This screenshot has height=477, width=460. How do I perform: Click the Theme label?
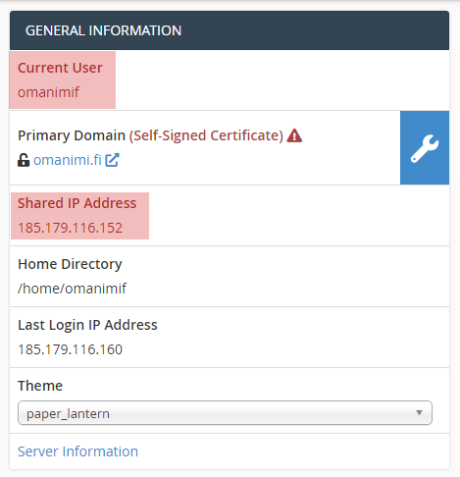coord(40,386)
